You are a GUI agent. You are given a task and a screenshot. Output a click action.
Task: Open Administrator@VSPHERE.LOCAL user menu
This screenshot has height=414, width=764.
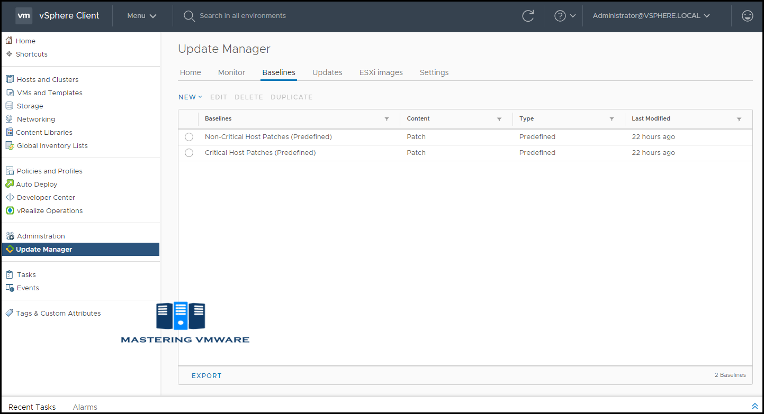(x=651, y=16)
